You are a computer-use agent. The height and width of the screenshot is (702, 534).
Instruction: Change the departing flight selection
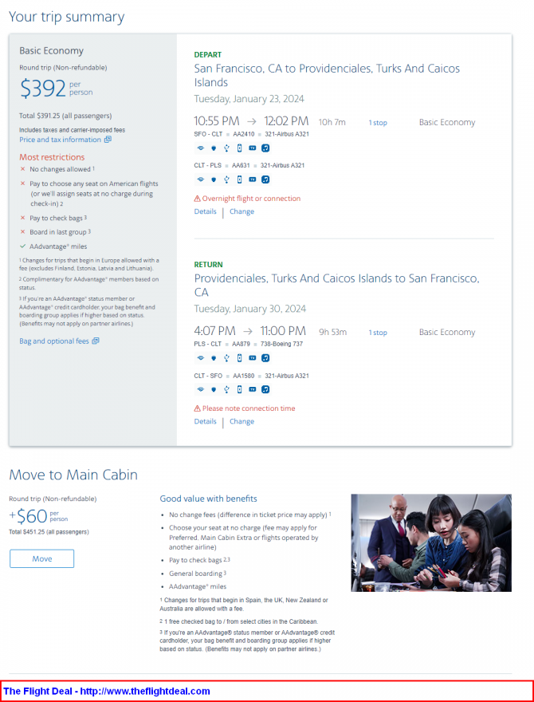pos(242,211)
